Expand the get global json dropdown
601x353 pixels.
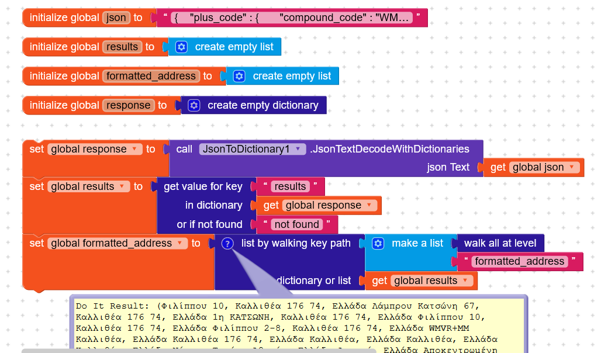[x=544, y=168]
